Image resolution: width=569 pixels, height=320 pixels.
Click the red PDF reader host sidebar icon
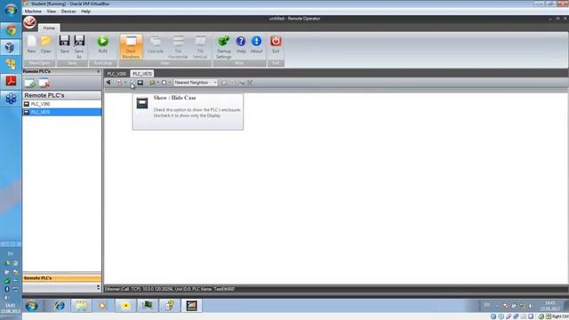pos(11,81)
